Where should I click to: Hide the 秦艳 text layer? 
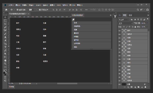119,52
